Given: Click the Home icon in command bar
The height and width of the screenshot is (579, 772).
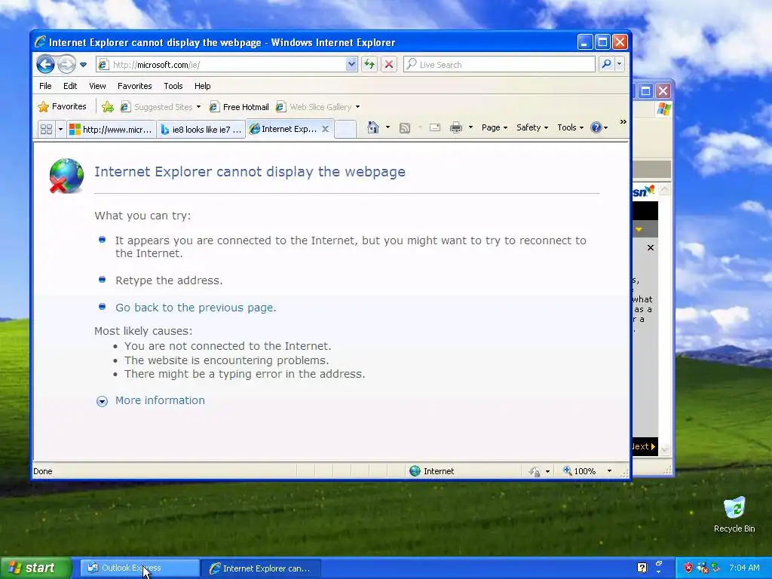Looking at the screenshot, I should pyautogui.click(x=373, y=127).
